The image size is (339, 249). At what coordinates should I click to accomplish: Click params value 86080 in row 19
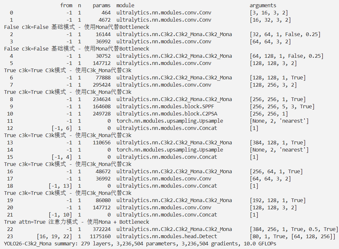tap(103, 200)
